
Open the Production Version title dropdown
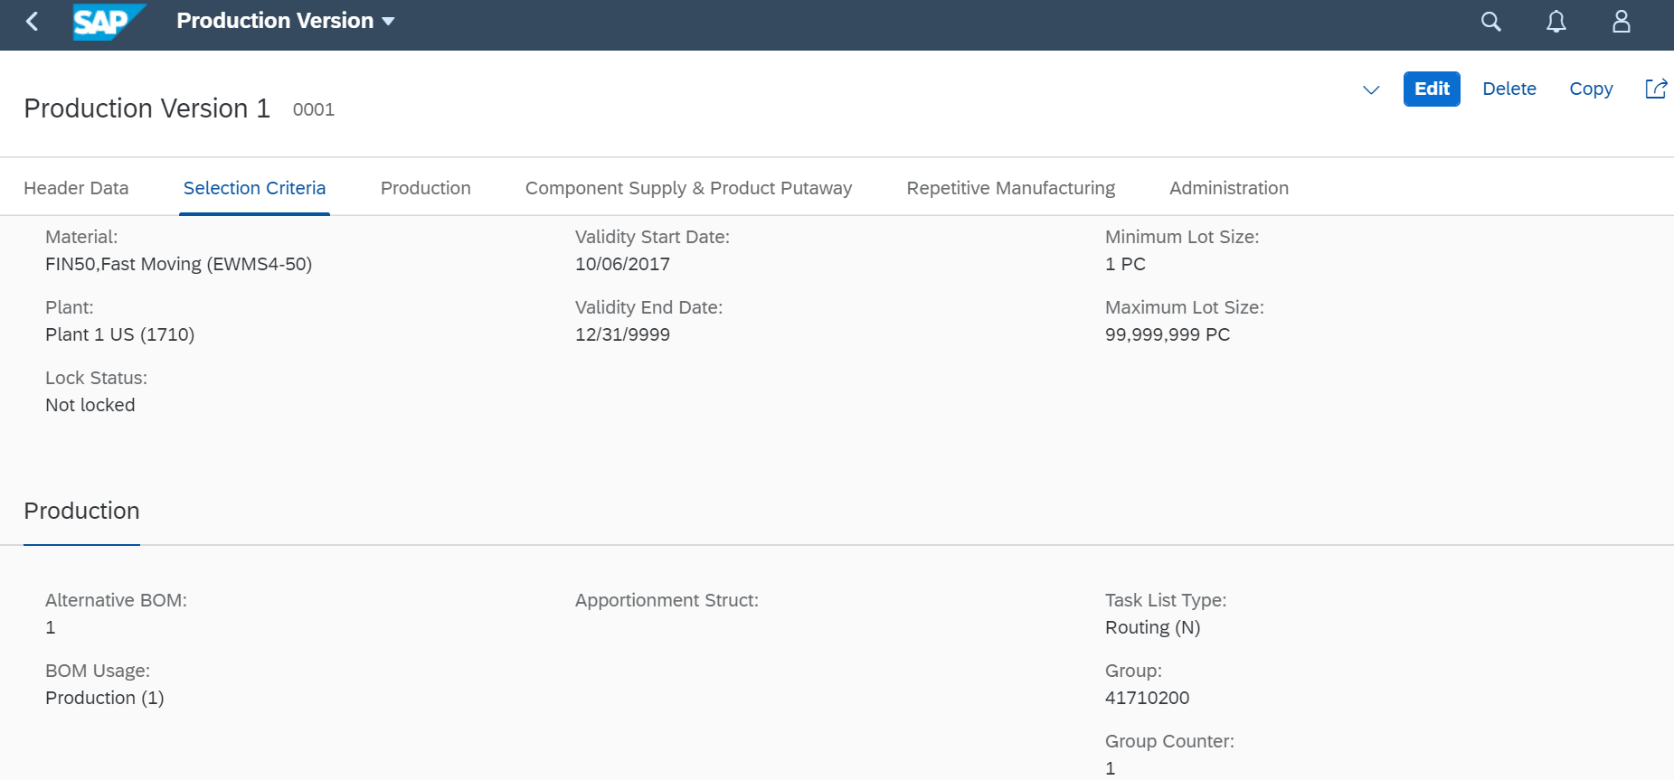tap(286, 21)
